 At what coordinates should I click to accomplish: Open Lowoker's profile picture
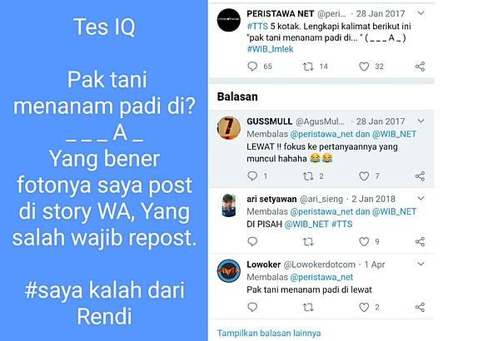pyautogui.click(x=228, y=271)
